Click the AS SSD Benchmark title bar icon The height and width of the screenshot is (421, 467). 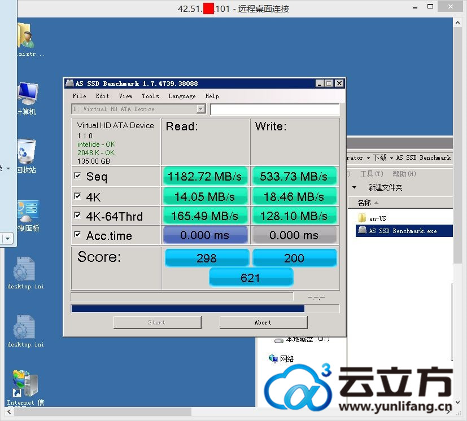coord(69,83)
